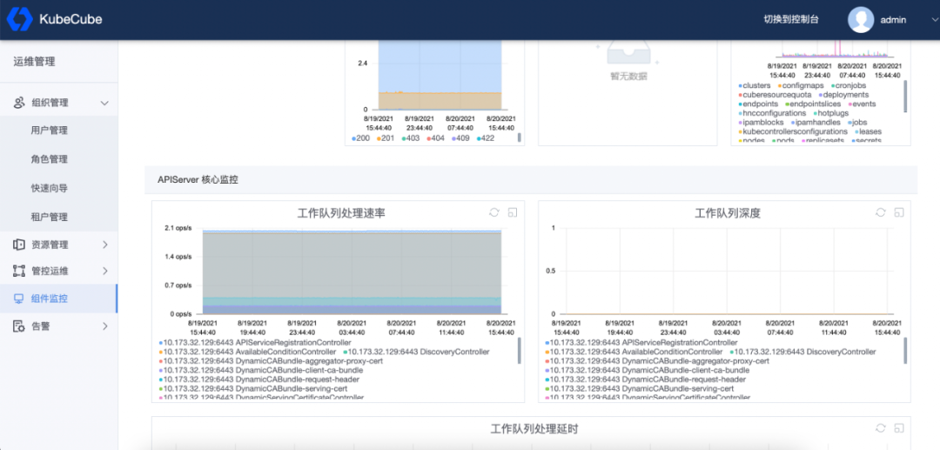The width and height of the screenshot is (940, 450).
Task: Click the 组件监控 monitor icon
Action: [x=19, y=299]
